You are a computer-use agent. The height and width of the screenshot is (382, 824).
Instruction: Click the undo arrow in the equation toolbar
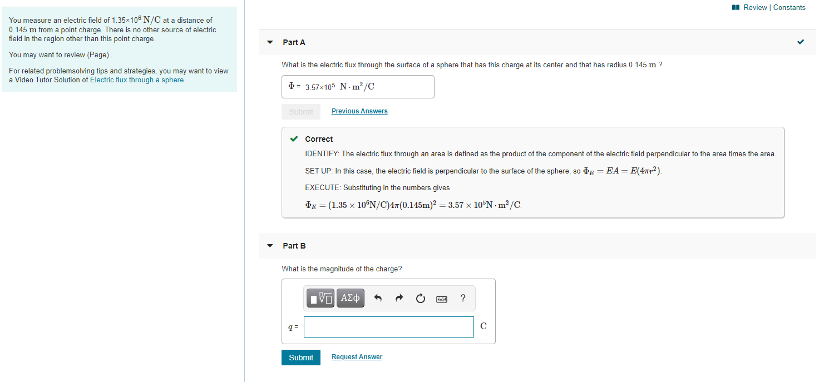tap(378, 298)
